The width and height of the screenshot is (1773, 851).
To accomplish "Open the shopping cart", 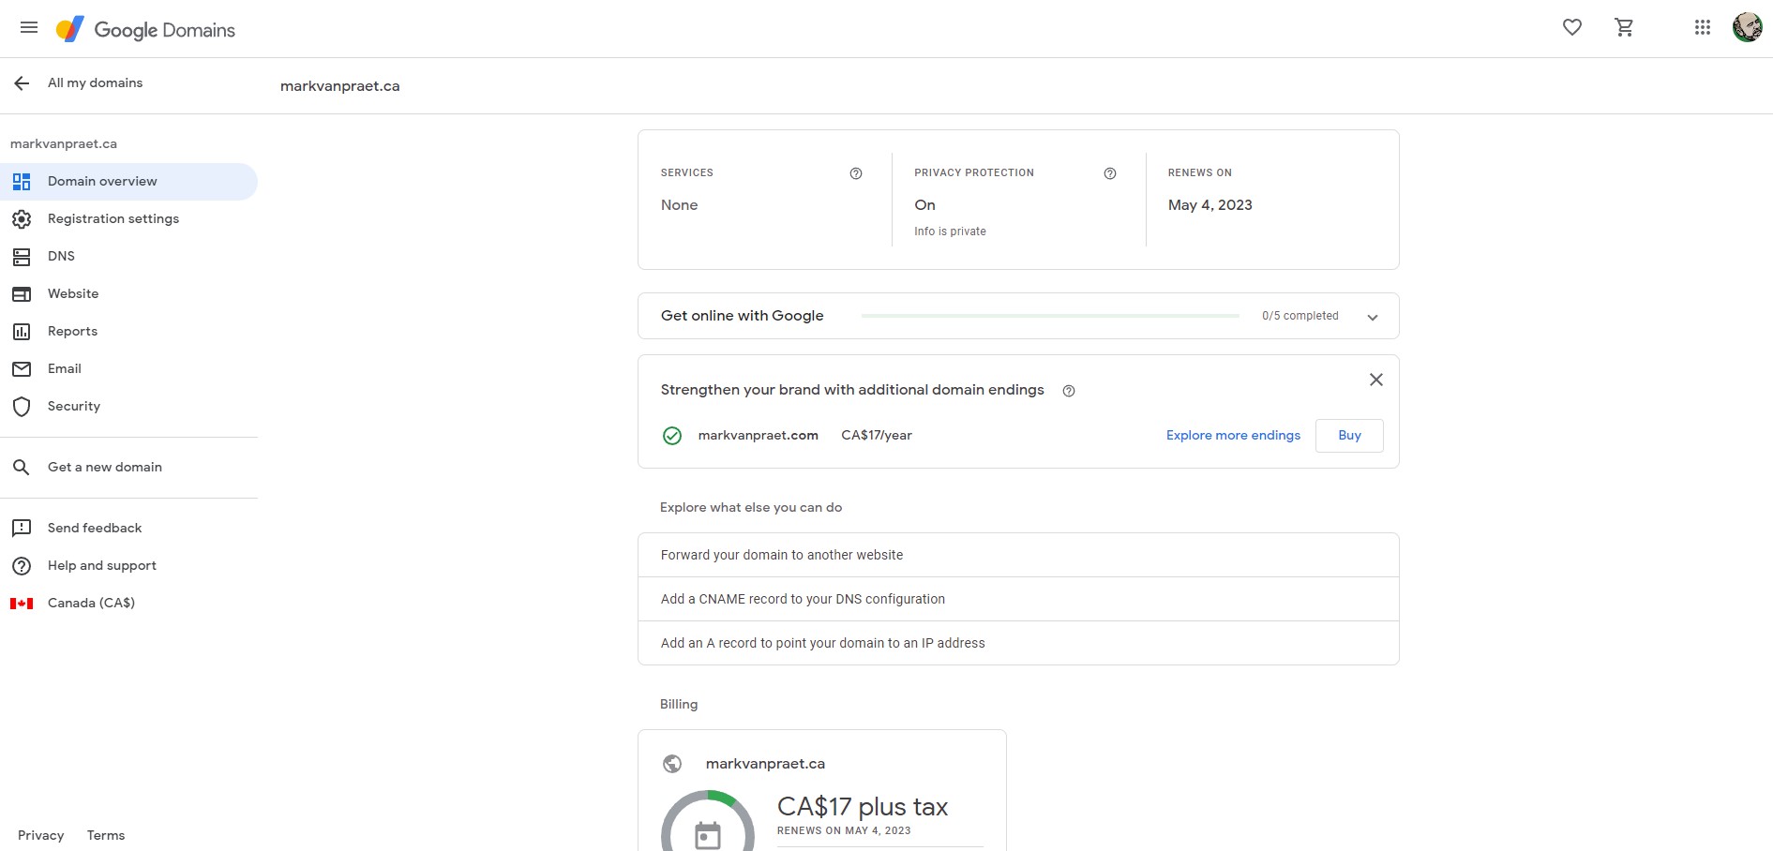I will coord(1624,28).
